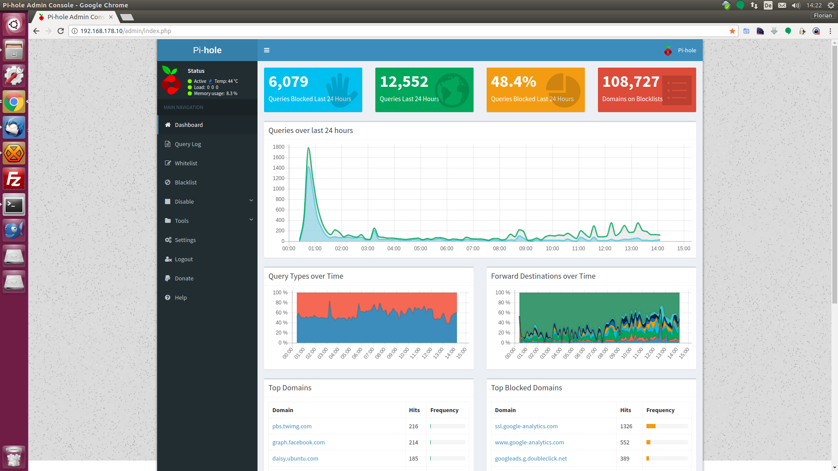
Task: Click the volume icon in system tray
Action: [796, 5]
